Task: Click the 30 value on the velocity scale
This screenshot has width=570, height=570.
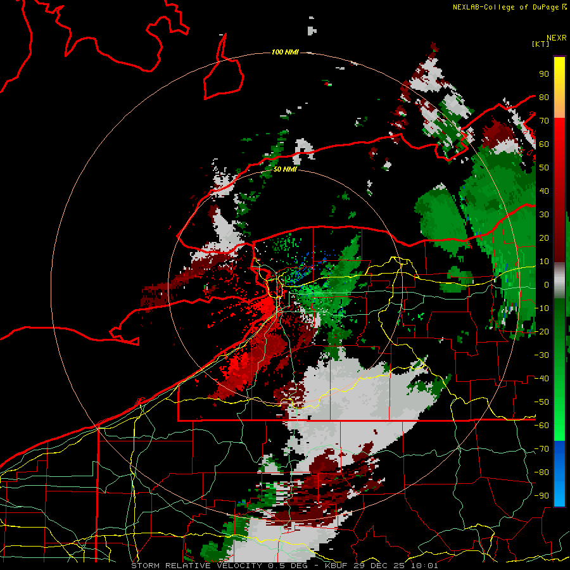Action: pos(544,215)
